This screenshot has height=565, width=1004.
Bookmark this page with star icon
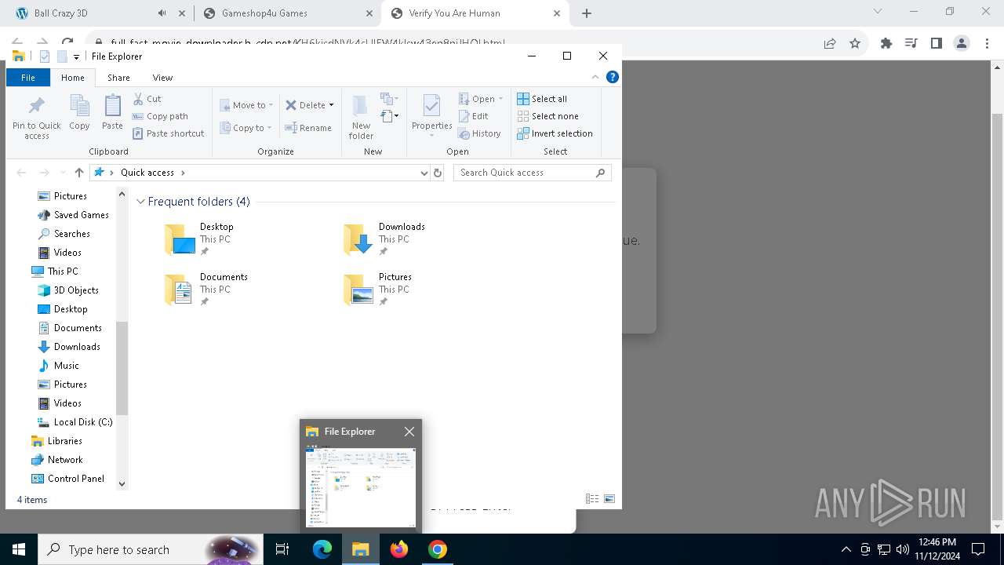(855, 44)
